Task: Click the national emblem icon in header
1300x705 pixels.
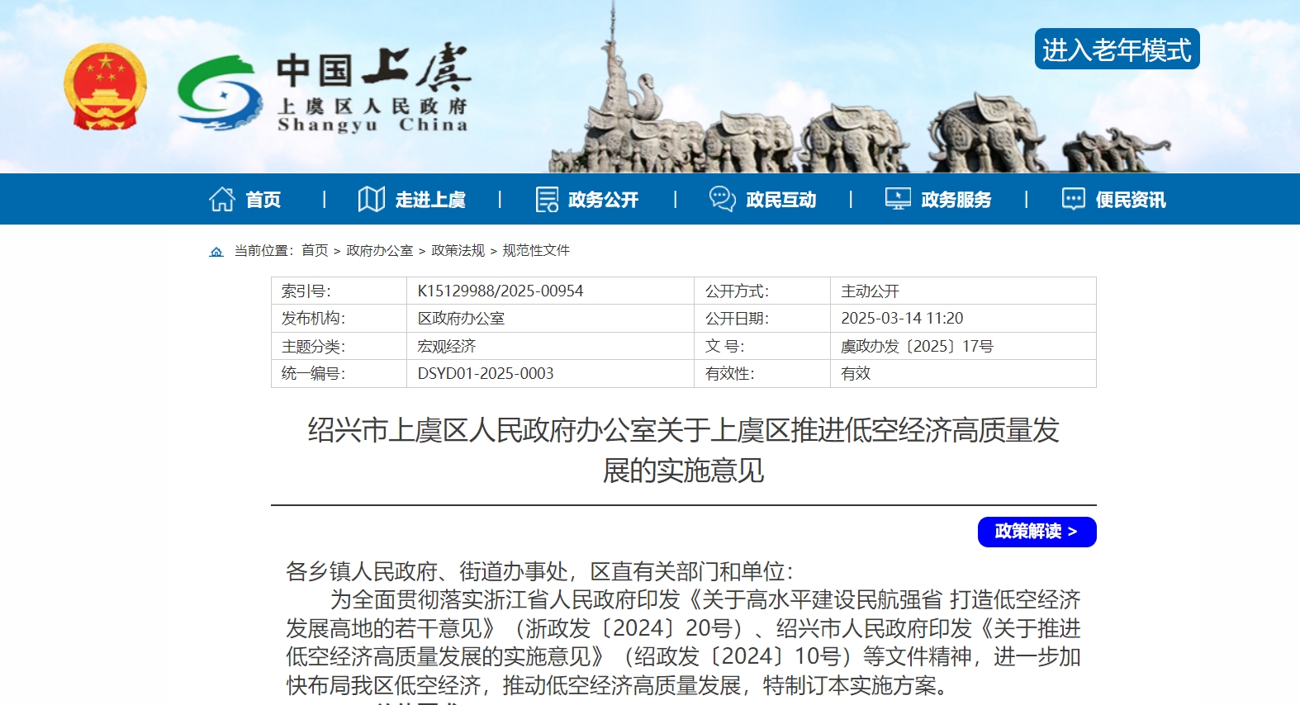Action: click(105, 88)
